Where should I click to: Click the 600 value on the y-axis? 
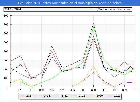click(6, 33)
